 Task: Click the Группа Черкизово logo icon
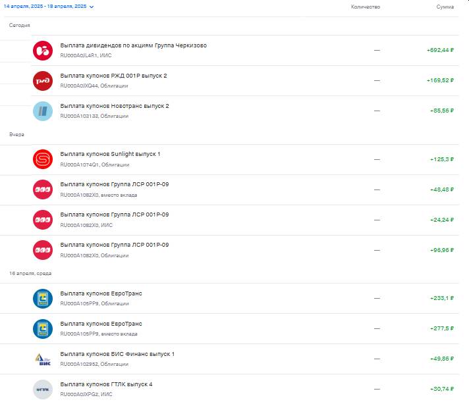tap(43, 51)
